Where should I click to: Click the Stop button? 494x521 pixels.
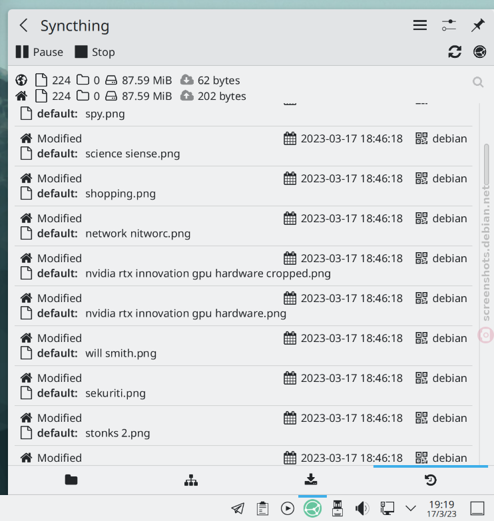click(95, 52)
